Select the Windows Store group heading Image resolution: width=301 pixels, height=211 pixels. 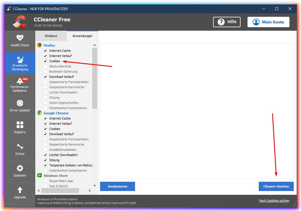point(56,176)
